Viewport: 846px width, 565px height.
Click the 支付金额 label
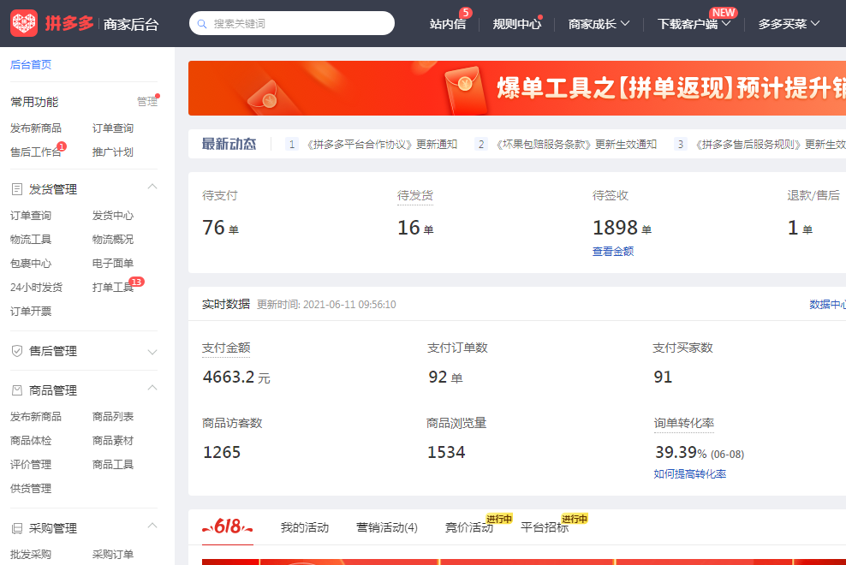coord(226,348)
